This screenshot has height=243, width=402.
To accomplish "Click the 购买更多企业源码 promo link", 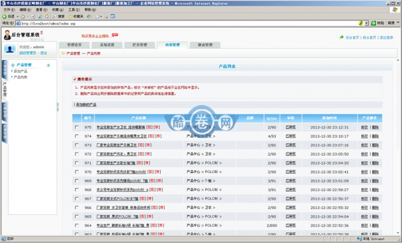I will coord(97,36).
